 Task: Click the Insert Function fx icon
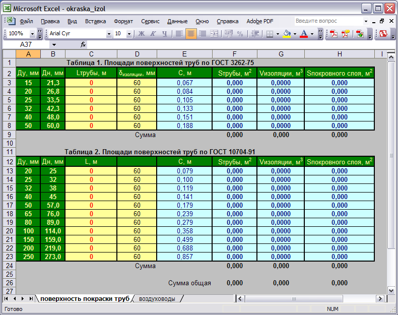tap(83, 45)
